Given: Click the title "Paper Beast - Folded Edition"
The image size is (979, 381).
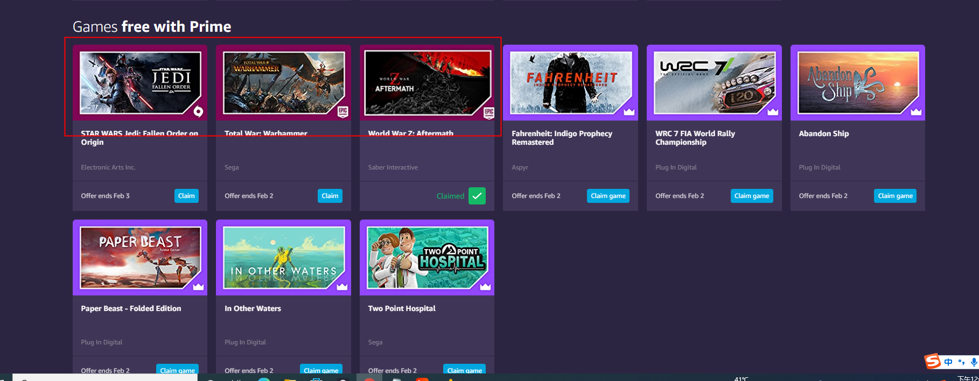Looking at the screenshot, I should tap(131, 308).
